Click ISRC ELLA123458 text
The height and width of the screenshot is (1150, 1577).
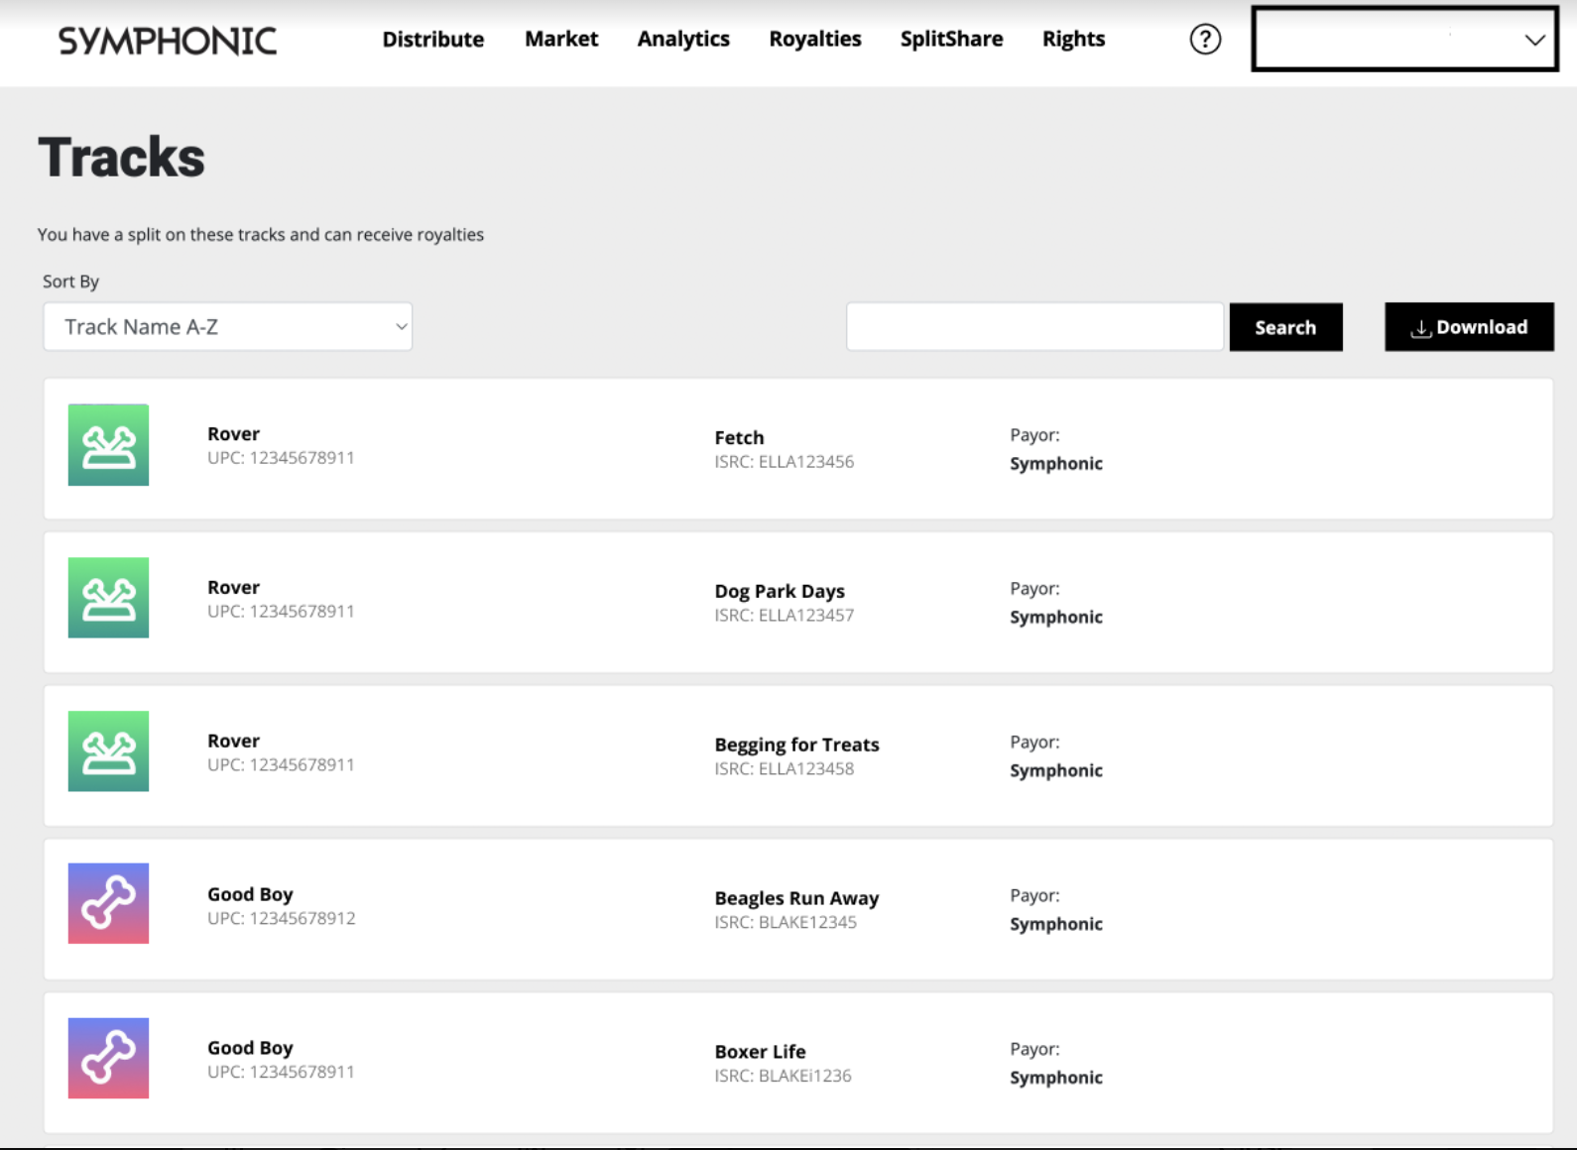click(x=784, y=769)
